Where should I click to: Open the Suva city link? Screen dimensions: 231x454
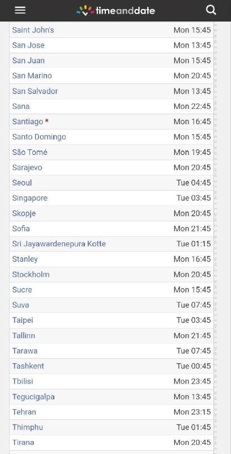[x=20, y=305]
